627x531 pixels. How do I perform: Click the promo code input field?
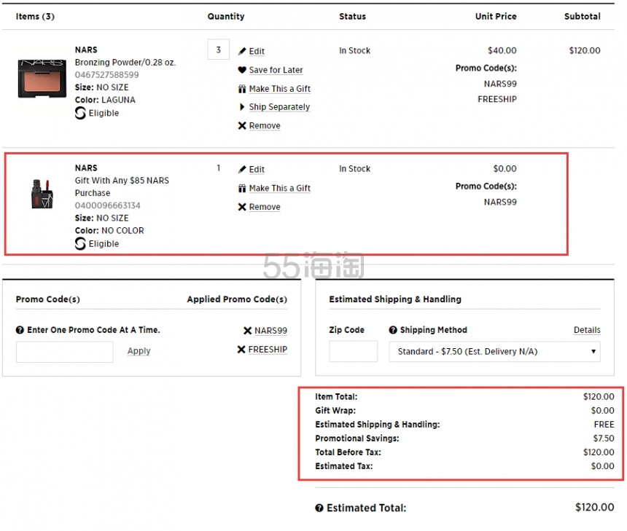coord(65,352)
